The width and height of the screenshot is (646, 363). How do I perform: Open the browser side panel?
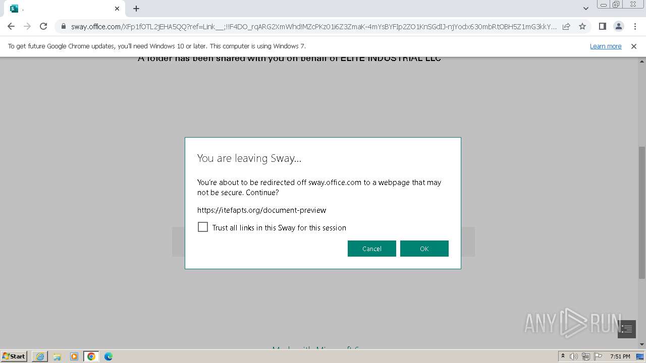pyautogui.click(x=602, y=26)
